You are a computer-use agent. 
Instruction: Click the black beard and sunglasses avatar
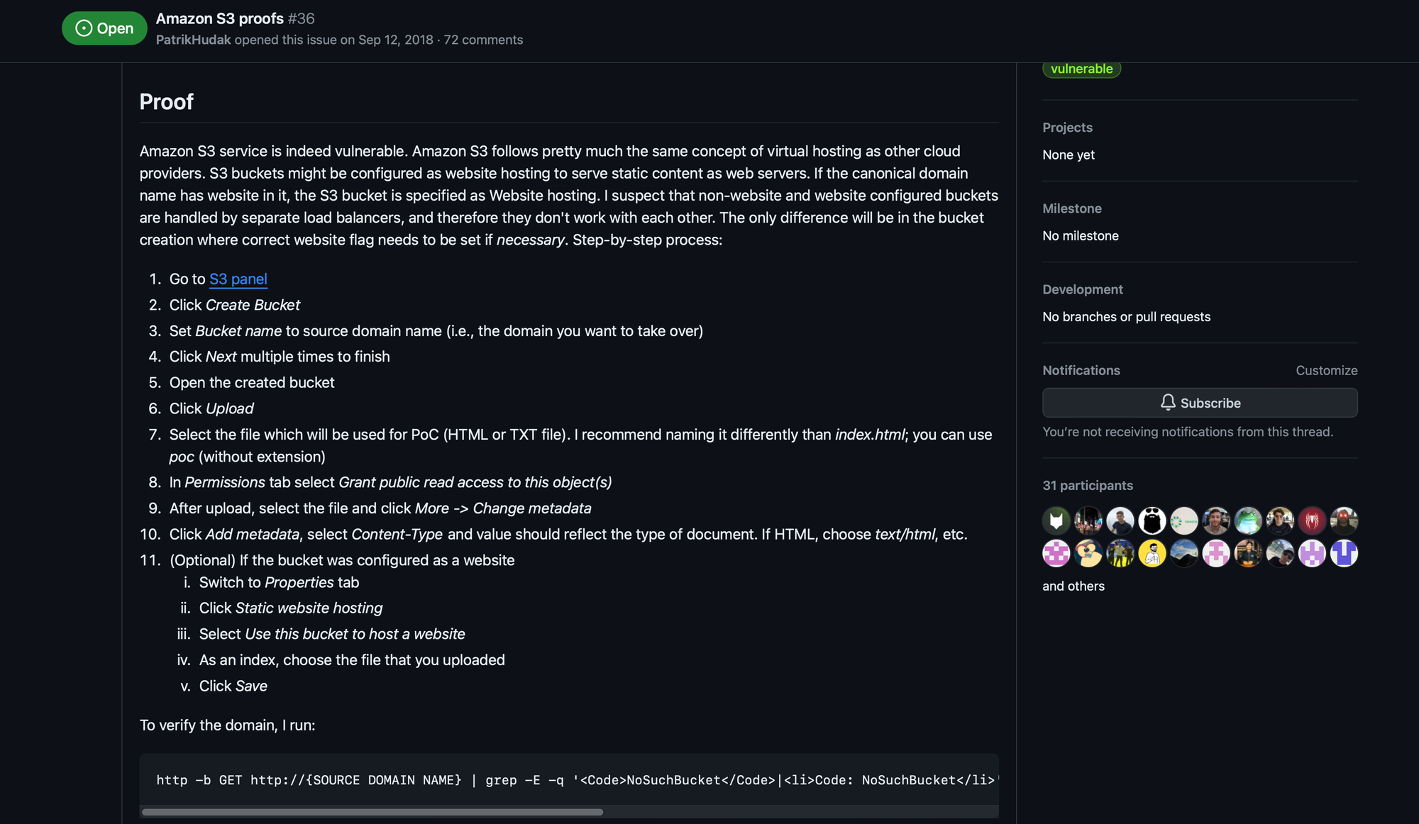coord(1152,521)
